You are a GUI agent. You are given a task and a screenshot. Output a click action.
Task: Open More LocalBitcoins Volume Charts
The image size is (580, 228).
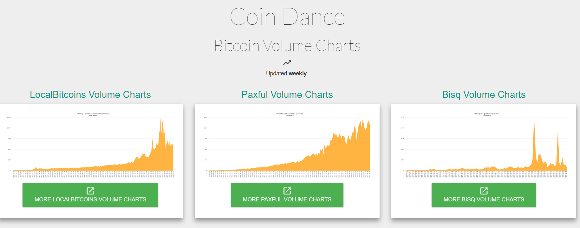point(90,195)
